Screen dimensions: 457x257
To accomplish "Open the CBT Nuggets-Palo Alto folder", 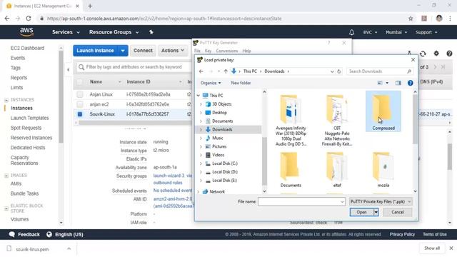I will pos(337,120).
